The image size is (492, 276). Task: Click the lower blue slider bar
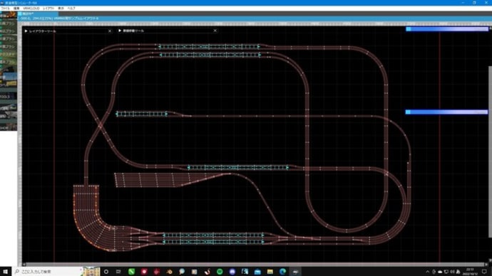[x=447, y=112]
